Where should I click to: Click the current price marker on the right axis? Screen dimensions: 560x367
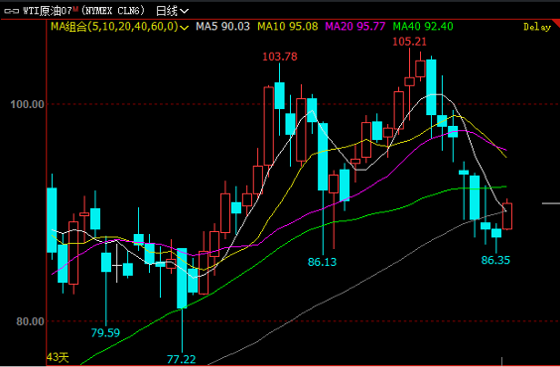[x=551, y=203]
